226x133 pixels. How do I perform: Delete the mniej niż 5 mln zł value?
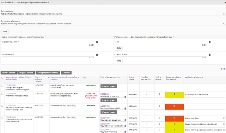(210, 54)
